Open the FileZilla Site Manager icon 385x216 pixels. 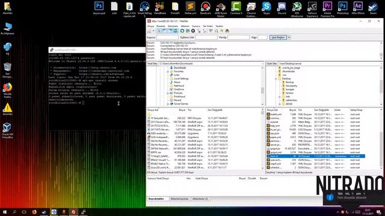point(149,31)
